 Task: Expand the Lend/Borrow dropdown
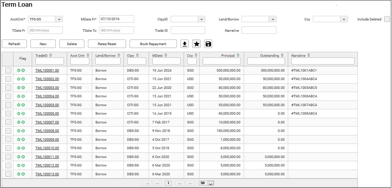[x=272, y=19]
